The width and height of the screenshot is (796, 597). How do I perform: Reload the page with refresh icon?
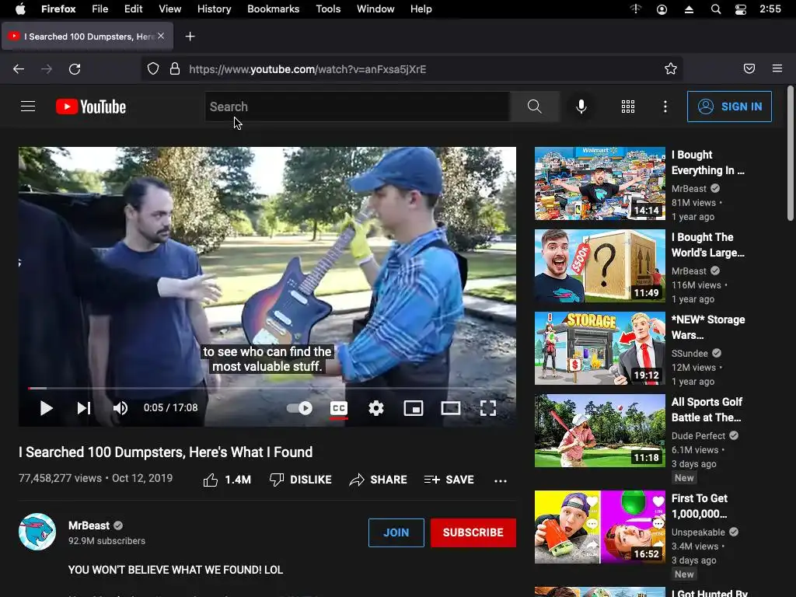(75, 69)
